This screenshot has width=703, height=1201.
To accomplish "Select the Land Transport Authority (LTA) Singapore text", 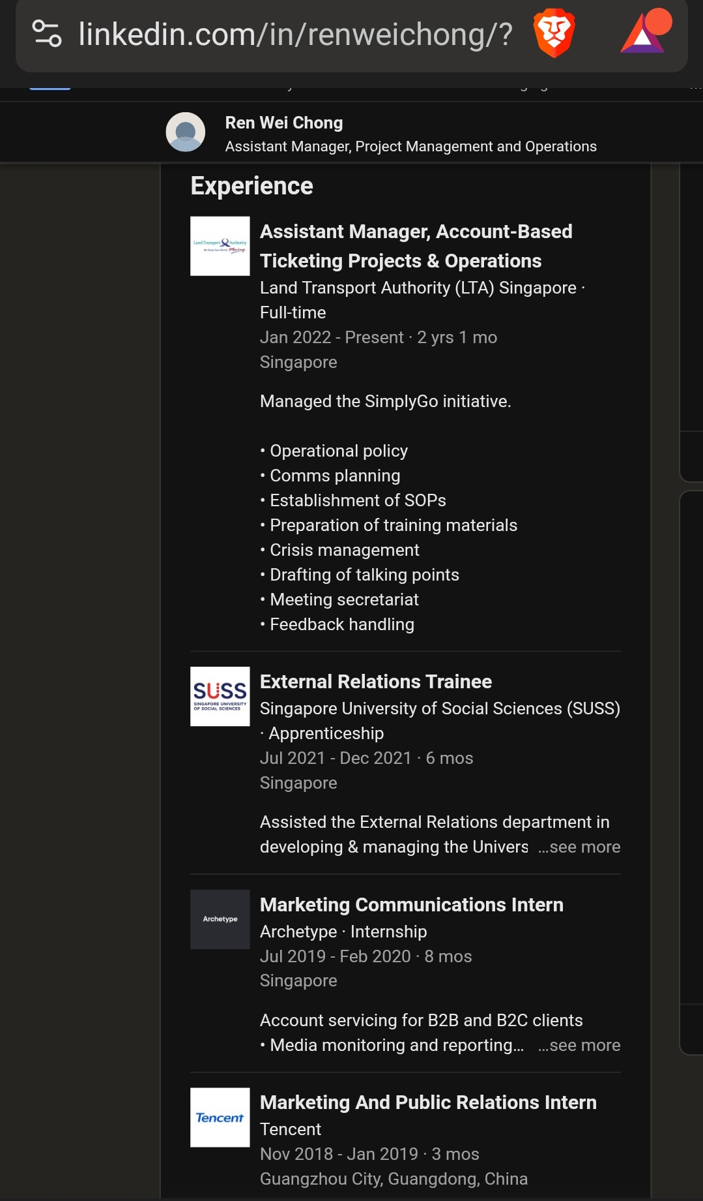I will coord(418,288).
